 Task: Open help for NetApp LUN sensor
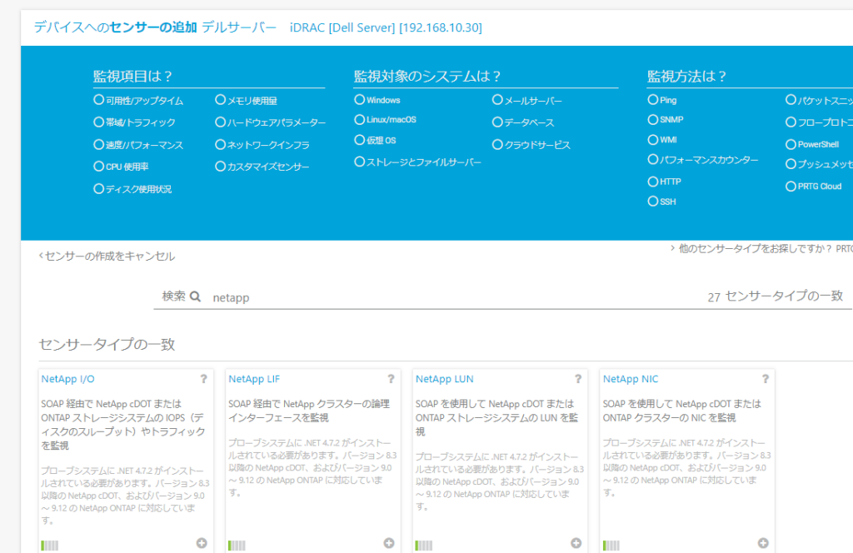coord(578,379)
